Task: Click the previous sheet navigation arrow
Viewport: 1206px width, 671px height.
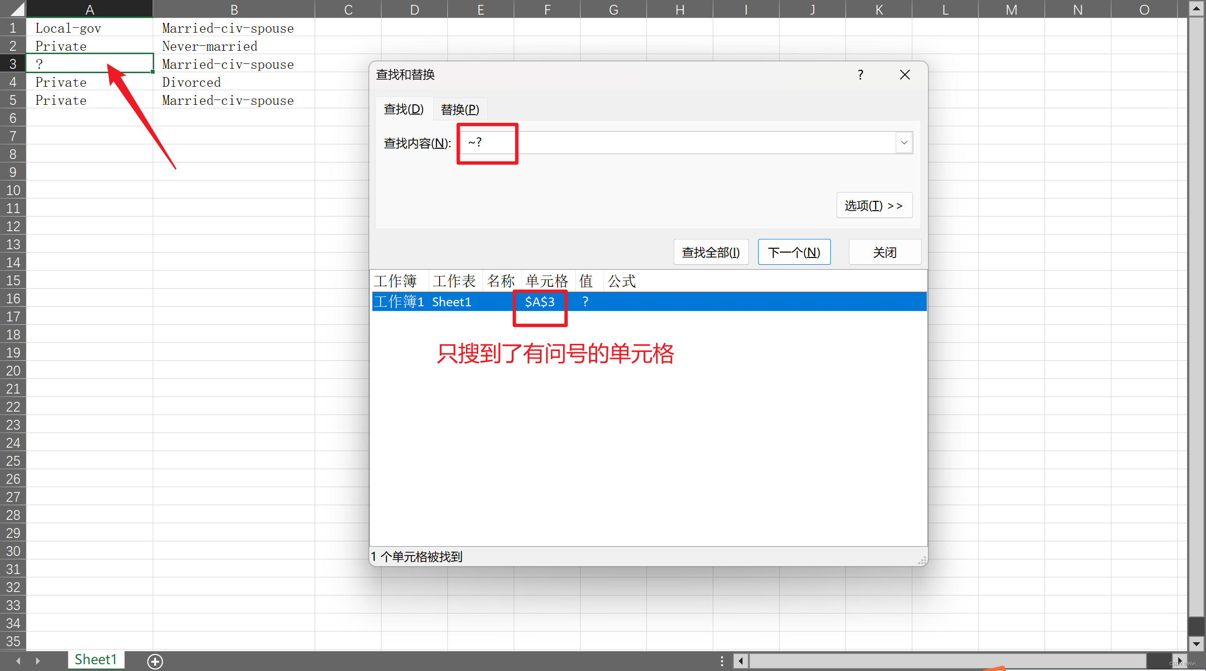Action: (18, 661)
